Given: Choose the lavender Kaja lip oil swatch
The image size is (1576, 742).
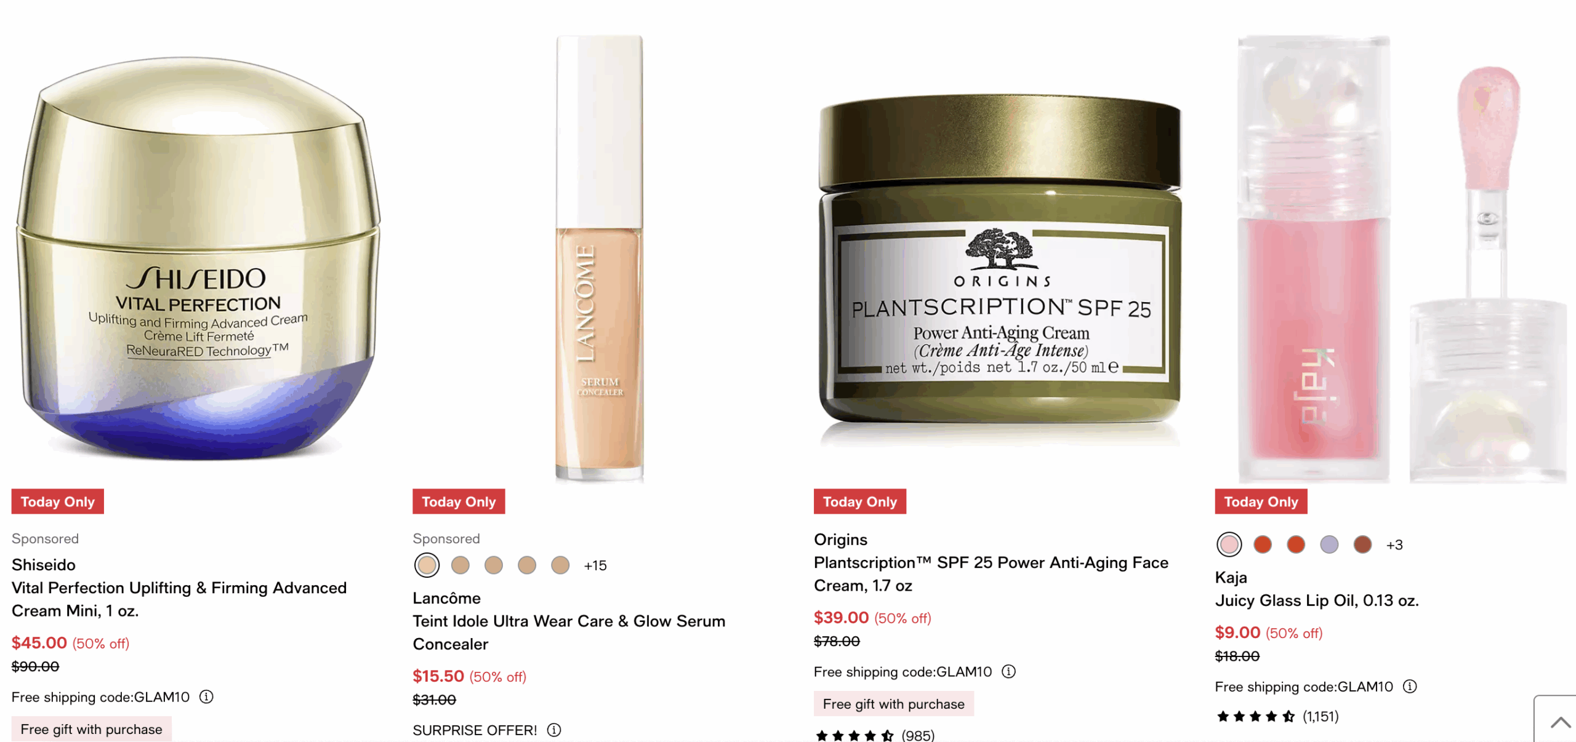Looking at the screenshot, I should pyautogui.click(x=1329, y=545).
